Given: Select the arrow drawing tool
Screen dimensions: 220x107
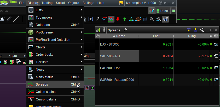Looking at the screenshot, I should click(x=97, y=19).
